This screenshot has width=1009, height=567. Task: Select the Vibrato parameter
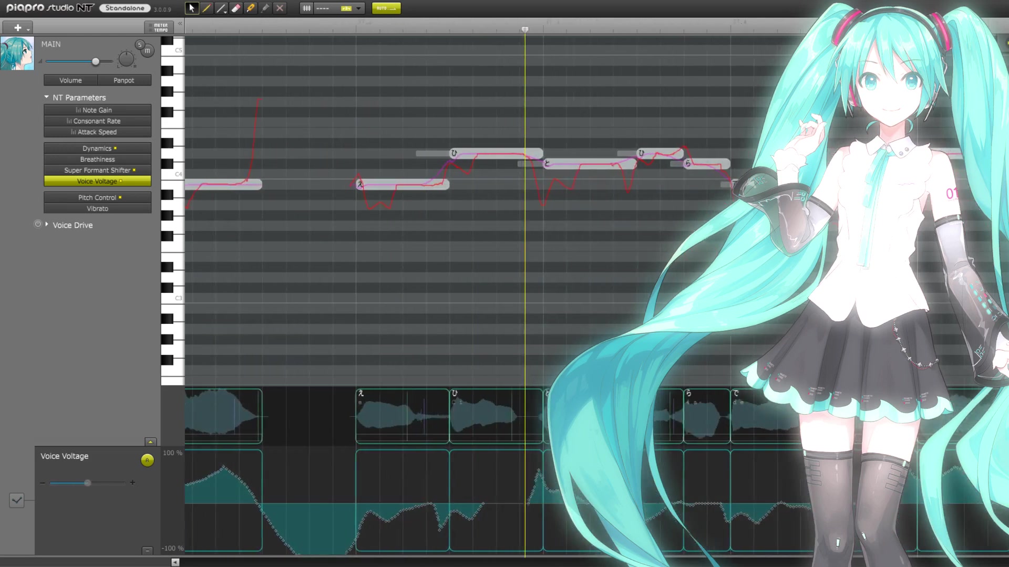(x=97, y=208)
